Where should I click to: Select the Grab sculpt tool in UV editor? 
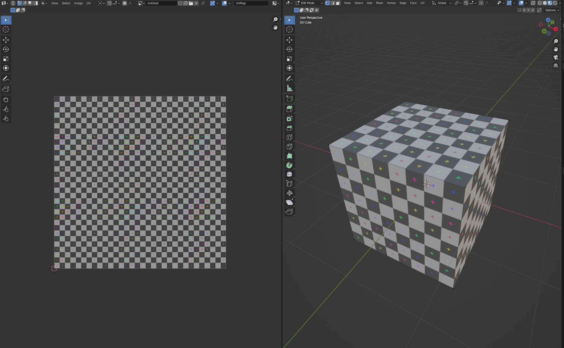[6, 100]
